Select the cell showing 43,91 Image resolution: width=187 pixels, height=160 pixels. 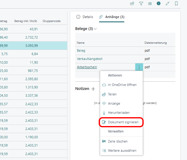pos(34,29)
